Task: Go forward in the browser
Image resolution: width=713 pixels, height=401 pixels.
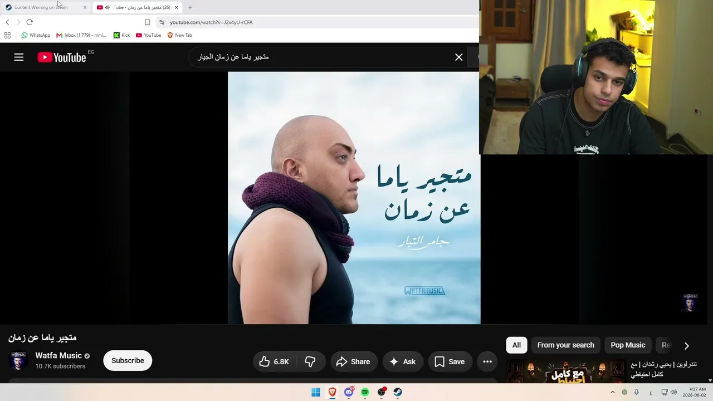Action: pos(18,22)
